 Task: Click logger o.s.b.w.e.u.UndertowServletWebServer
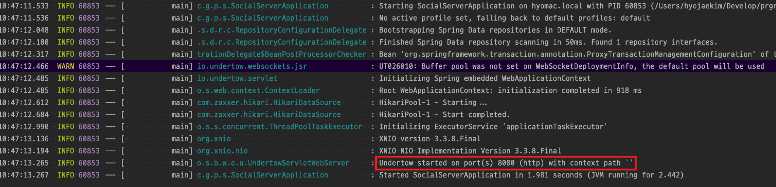[x=273, y=163]
